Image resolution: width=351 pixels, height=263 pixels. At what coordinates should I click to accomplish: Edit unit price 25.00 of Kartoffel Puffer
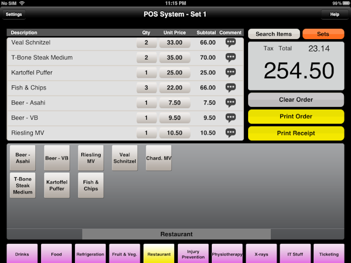pyautogui.click(x=174, y=72)
